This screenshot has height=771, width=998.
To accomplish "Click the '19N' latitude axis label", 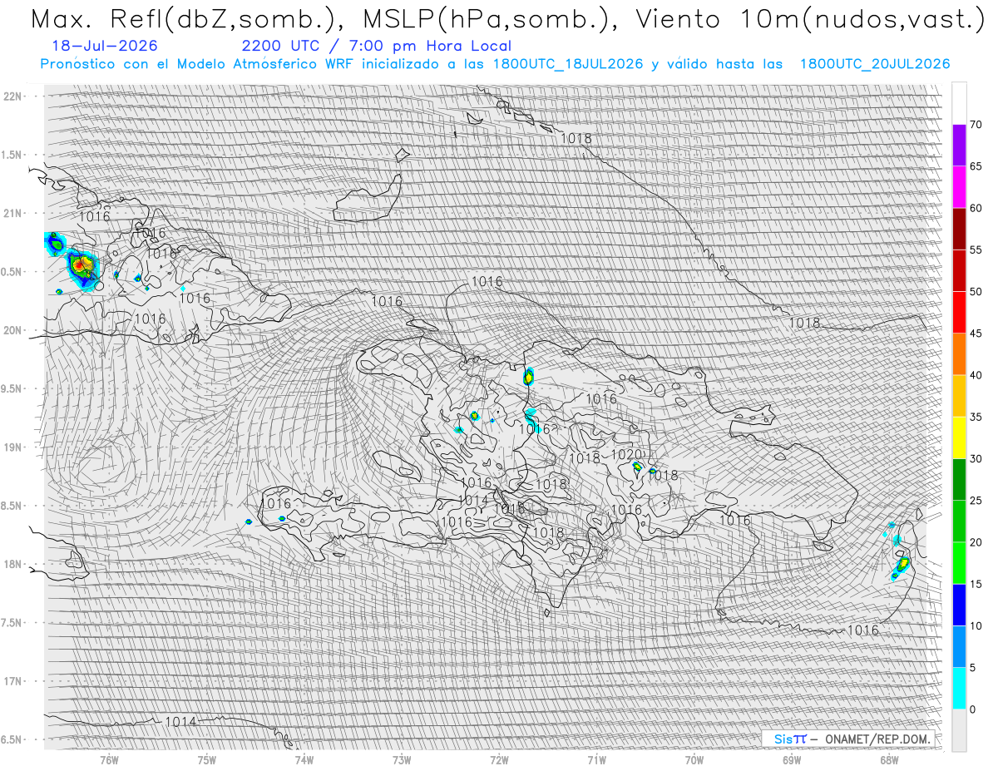I will [13, 447].
